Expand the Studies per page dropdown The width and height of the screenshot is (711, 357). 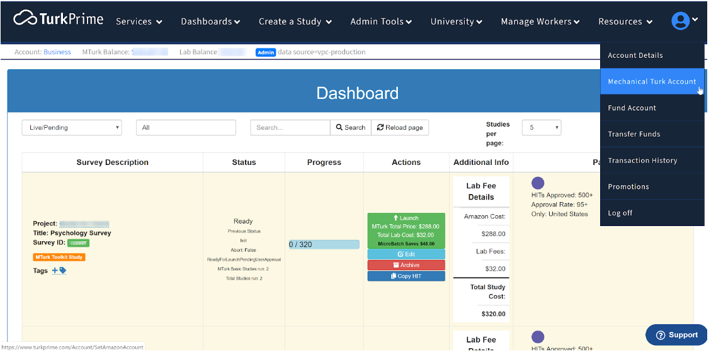pyautogui.click(x=541, y=127)
